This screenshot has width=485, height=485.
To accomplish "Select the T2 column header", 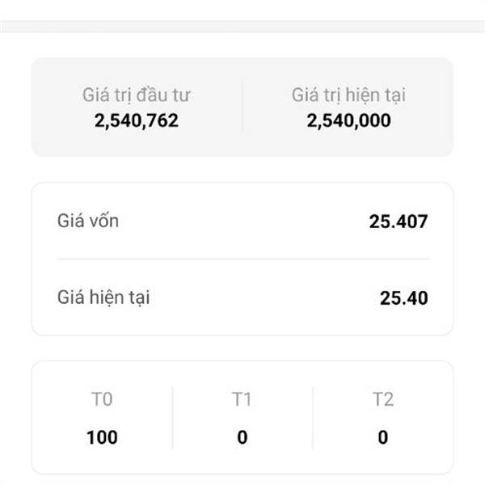I will 382,399.
